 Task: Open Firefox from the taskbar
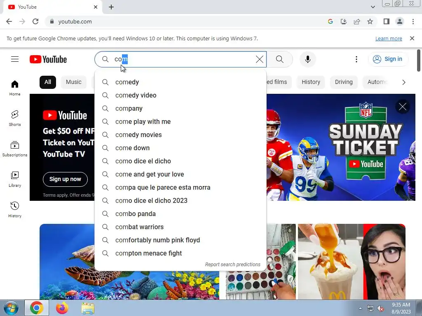62,308
